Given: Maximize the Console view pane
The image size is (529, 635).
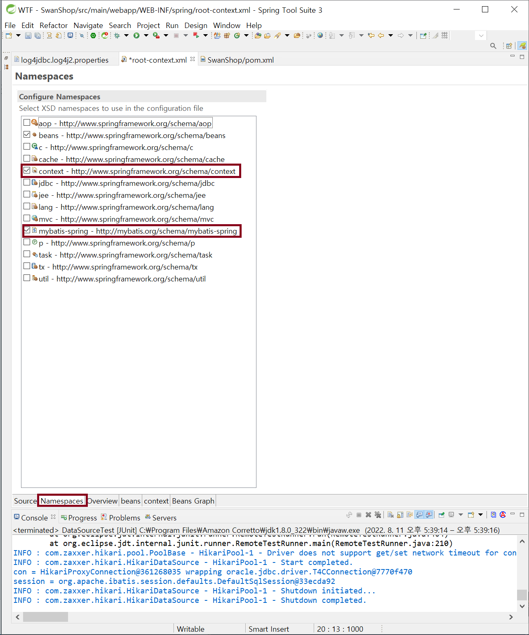Looking at the screenshot, I should point(522,515).
